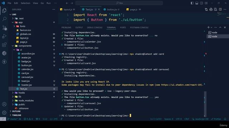The image size is (229, 128).
Task: Open the File menu
Action: coord(9,3)
